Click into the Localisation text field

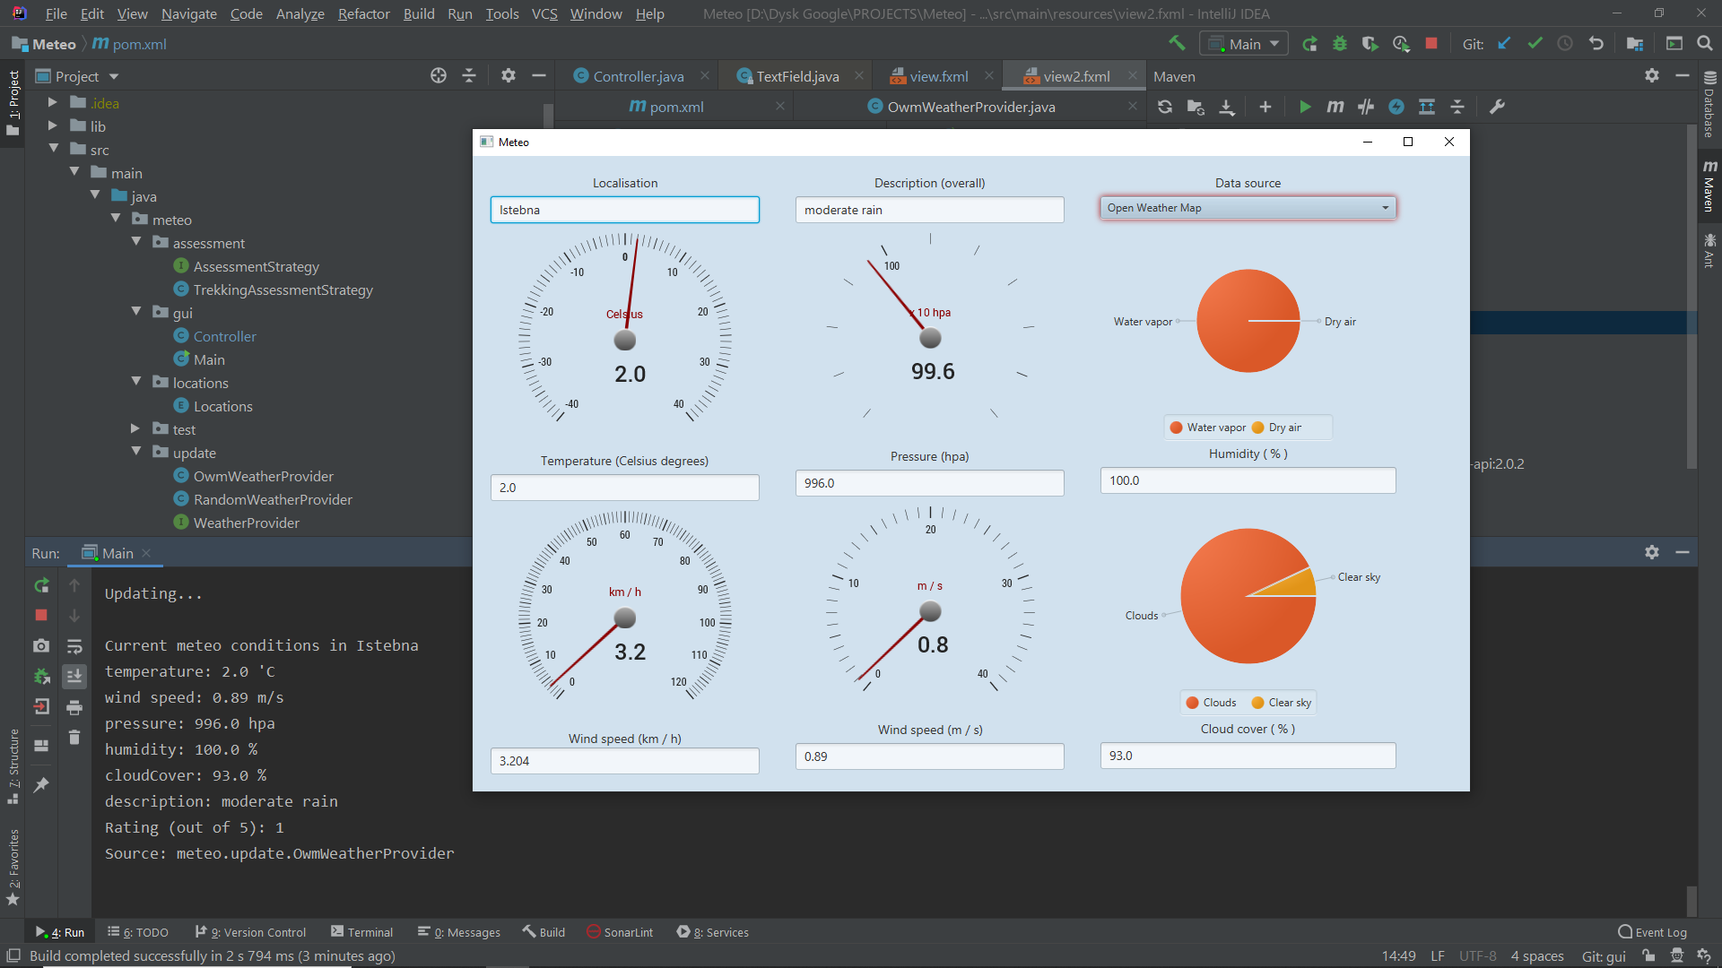tap(624, 210)
